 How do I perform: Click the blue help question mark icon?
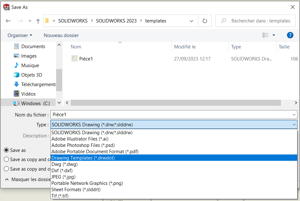click(290, 35)
